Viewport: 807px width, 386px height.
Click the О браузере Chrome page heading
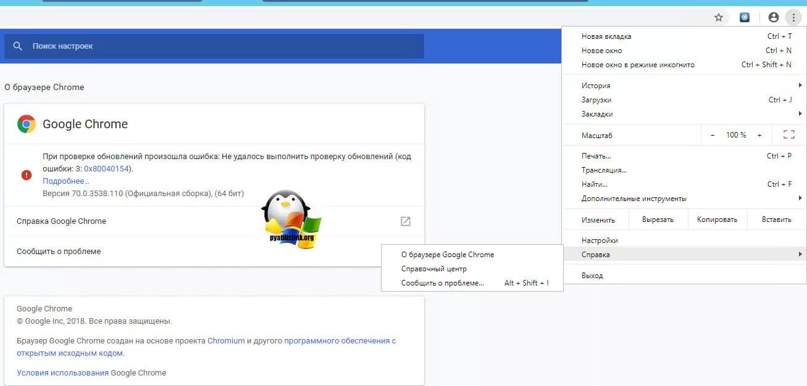pos(44,88)
